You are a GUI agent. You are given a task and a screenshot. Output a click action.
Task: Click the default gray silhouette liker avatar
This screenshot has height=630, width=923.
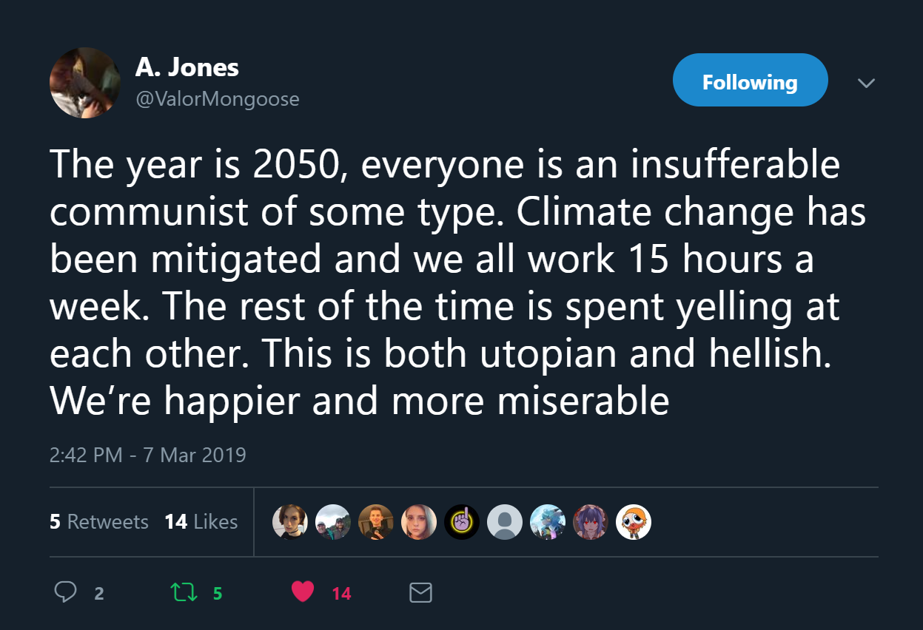(505, 522)
